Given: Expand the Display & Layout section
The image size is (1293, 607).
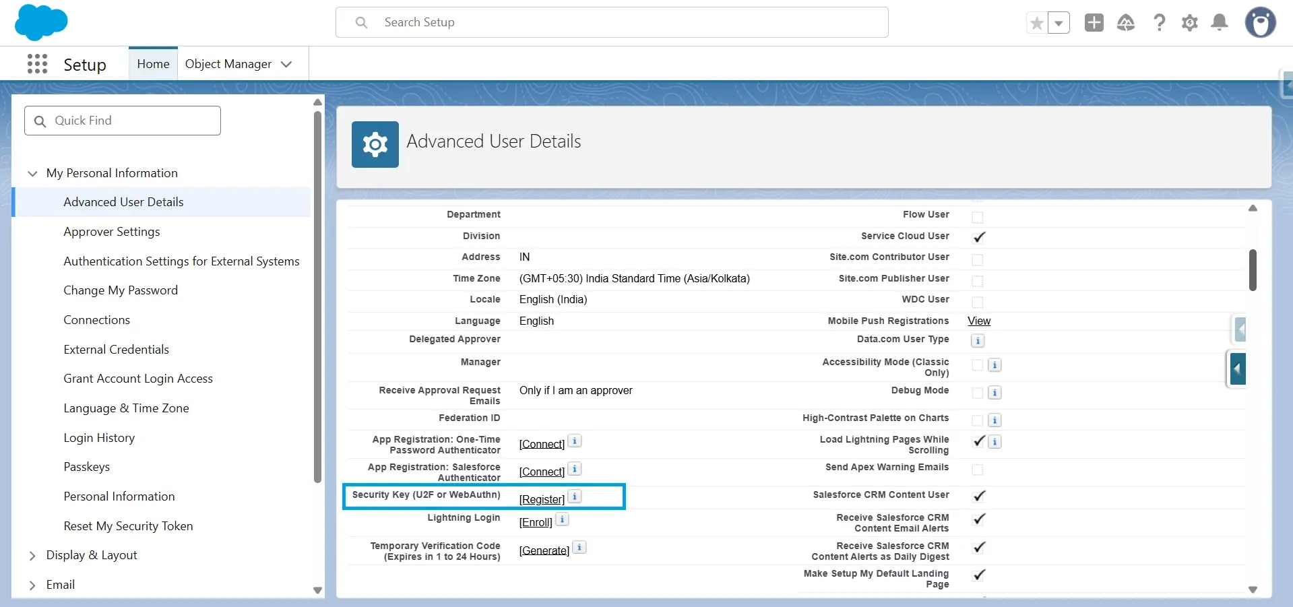Looking at the screenshot, I should pos(32,556).
